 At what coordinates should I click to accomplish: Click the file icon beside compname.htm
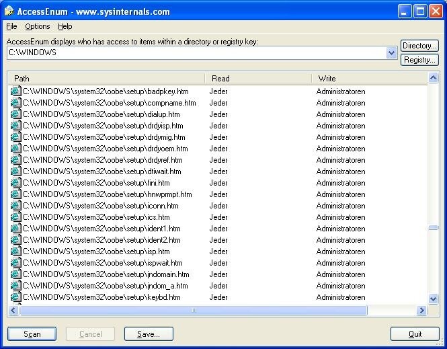(x=16, y=103)
